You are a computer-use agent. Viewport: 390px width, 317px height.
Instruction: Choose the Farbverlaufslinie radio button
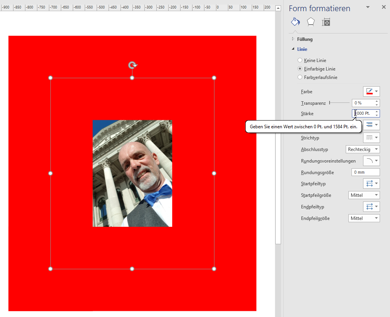click(x=300, y=77)
